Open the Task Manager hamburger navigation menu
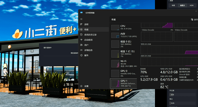198x107 pixels. 81,19
